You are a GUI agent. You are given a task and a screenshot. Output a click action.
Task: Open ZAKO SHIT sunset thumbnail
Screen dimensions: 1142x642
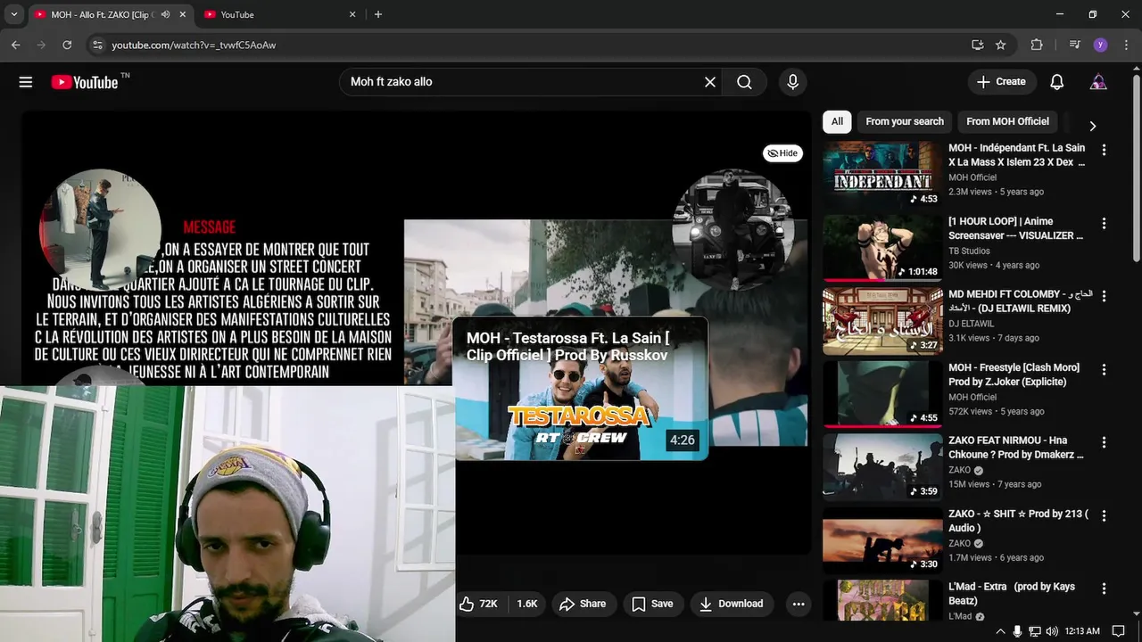(x=882, y=540)
